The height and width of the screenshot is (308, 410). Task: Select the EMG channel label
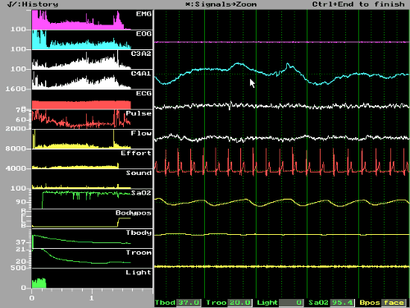click(x=143, y=14)
